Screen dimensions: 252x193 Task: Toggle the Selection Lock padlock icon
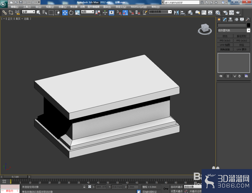pyautogui.click(x=84, y=187)
